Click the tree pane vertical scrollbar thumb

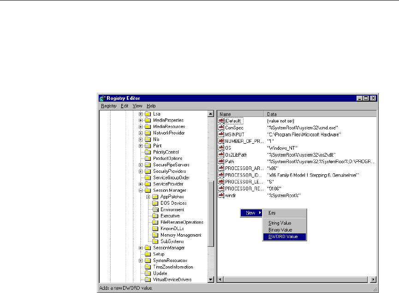coord(211,214)
